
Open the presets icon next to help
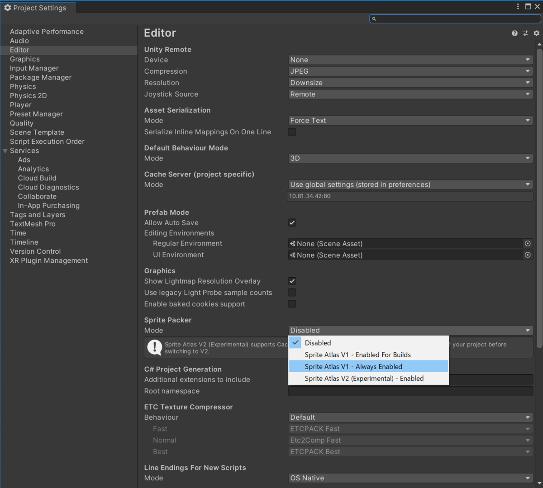tap(525, 33)
